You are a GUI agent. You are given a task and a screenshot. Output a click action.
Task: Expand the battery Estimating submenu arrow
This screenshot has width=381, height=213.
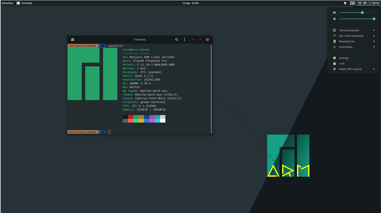374,47
